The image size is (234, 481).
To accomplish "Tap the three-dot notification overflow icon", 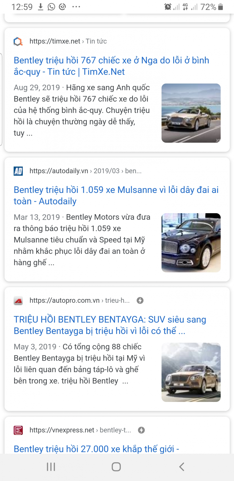I will (76, 7).
